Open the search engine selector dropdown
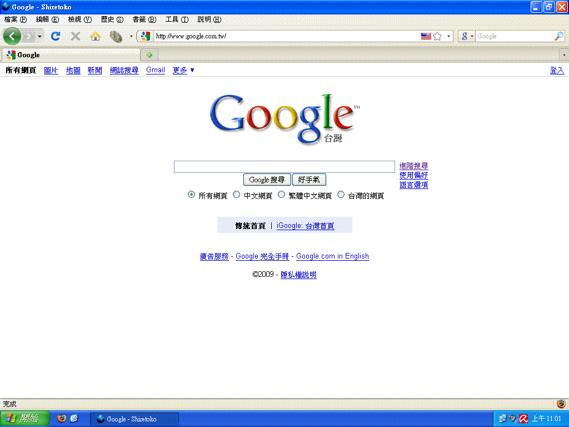 [467, 36]
